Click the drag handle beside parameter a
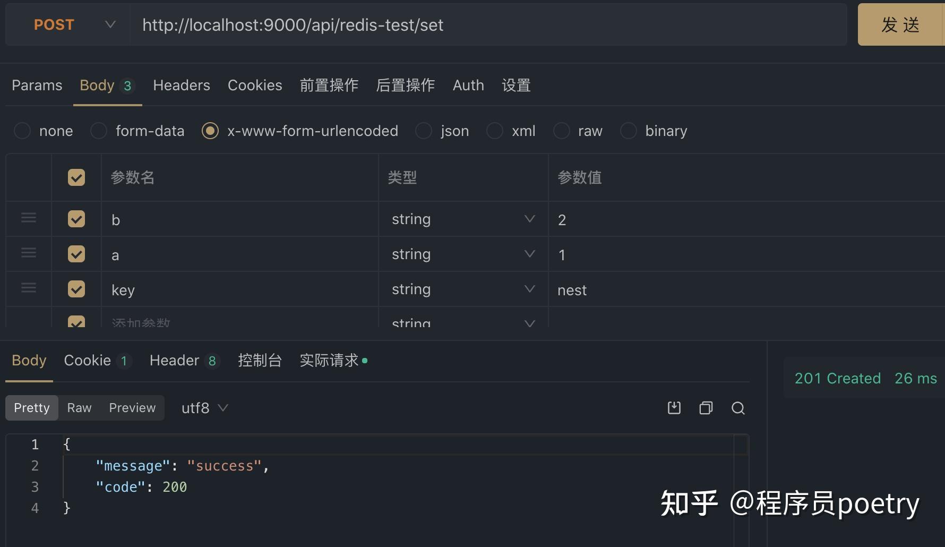This screenshot has width=945, height=547. pyautogui.click(x=28, y=253)
